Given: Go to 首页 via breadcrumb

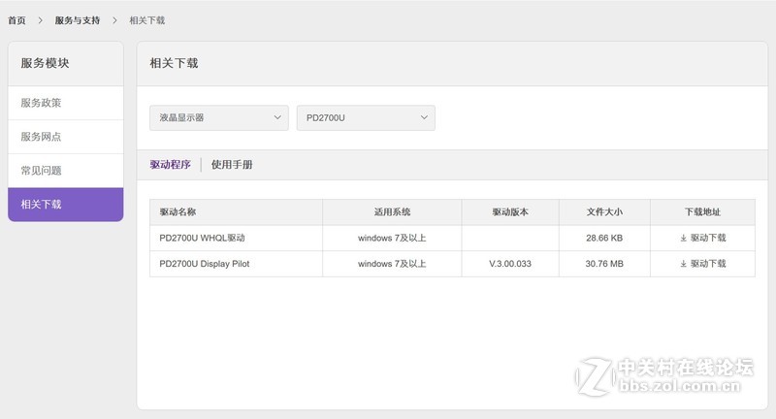Looking at the screenshot, I should click(16, 20).
